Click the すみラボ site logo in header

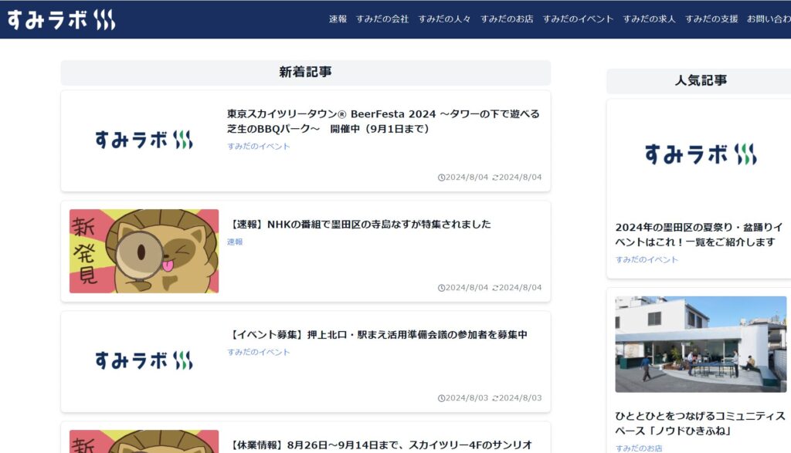(62, 19)
